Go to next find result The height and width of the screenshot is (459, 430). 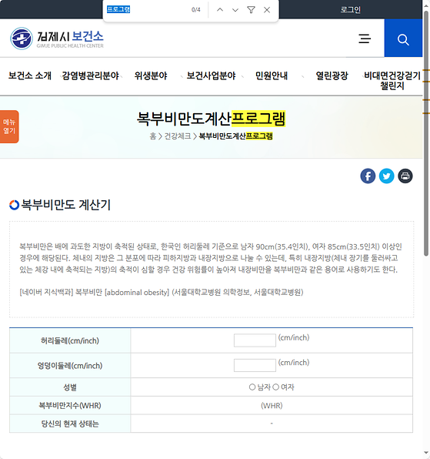pyautogui.click(x=235, y=10)
